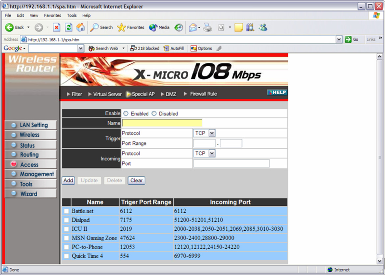Image resolution: width=385 pixels, height=275 pixels.
Task: Go back using the Back arrow
Action: pyautogui.click(x=14, y=28)
